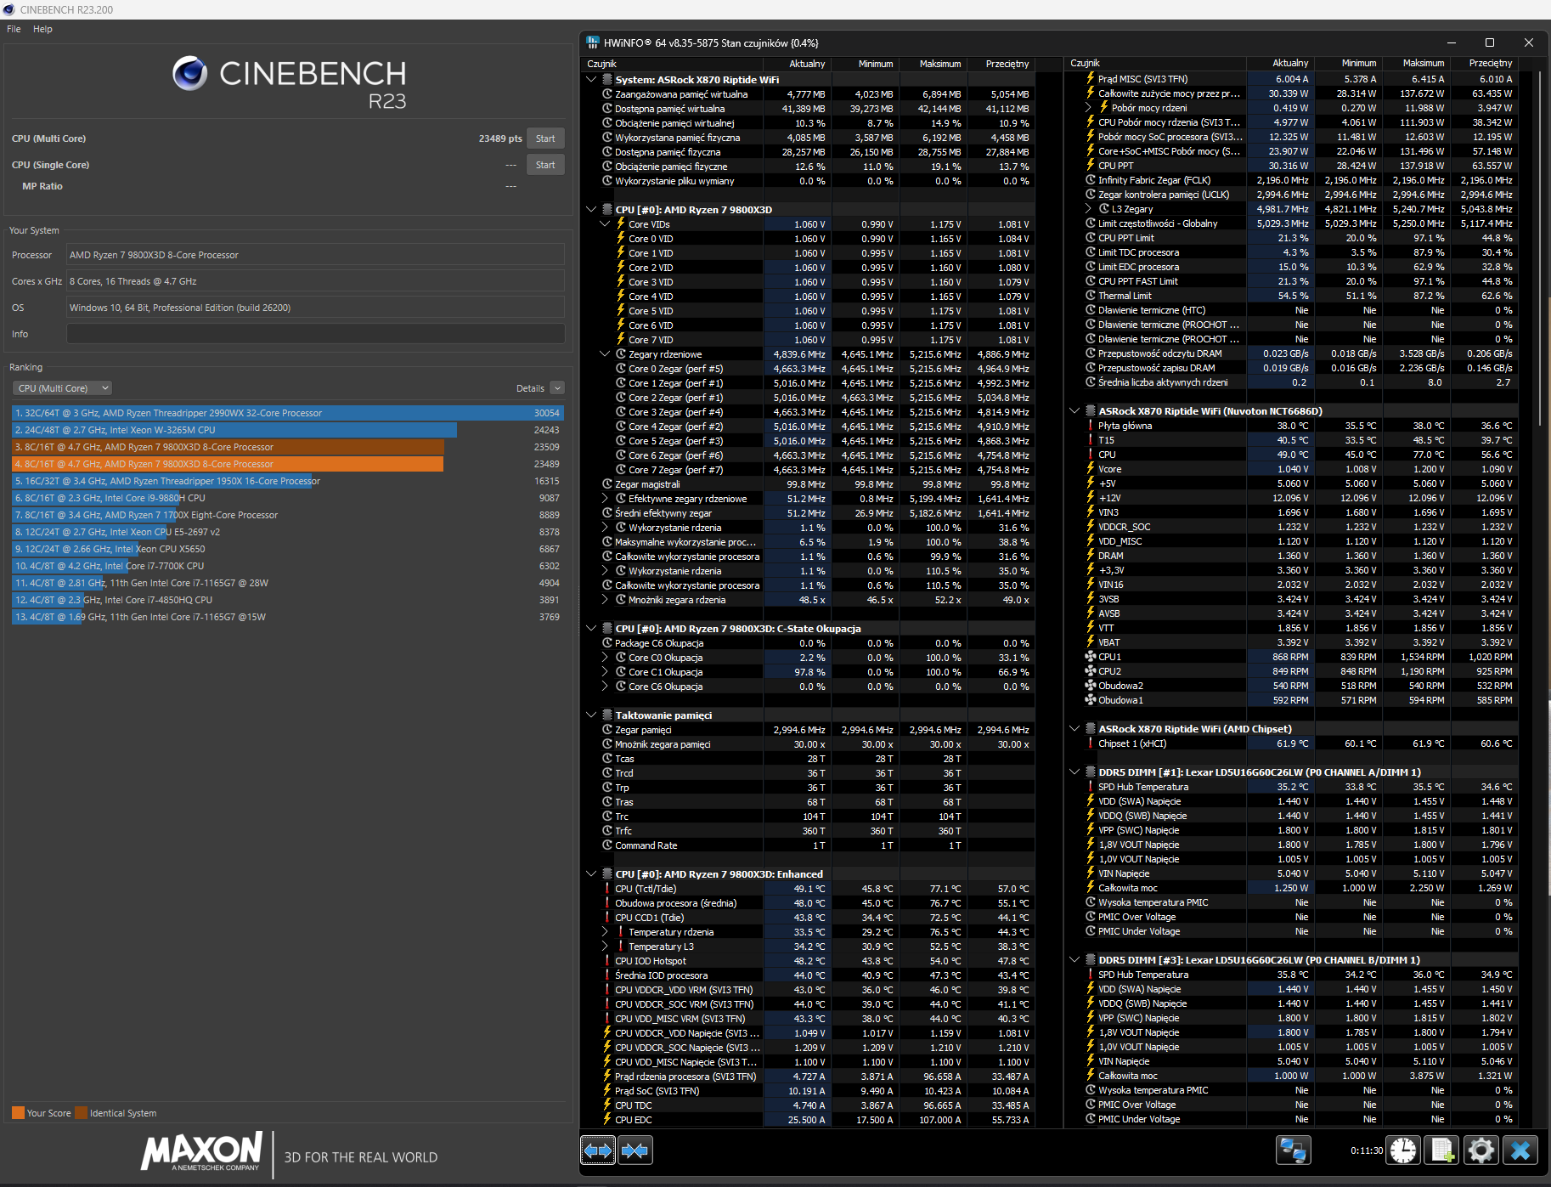Open the Help menu in Cinebench
This screenshot has width=1551, height=1187.
pyautogui.click(x=42, y=29)
